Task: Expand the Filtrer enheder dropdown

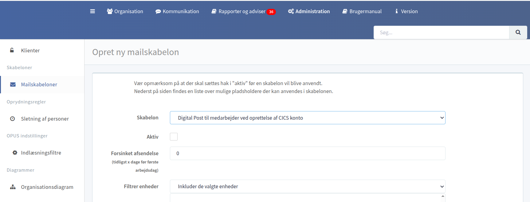Action: tap(307, 186)
